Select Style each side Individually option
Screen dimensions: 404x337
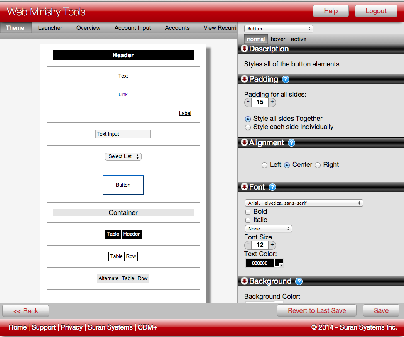(248, 127)
